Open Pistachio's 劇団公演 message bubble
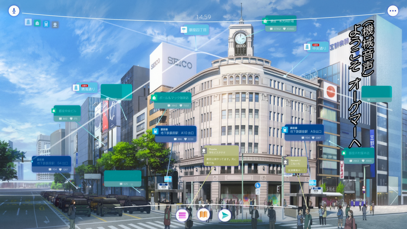The width and height of the screenshot is (407, 229). 221,155
